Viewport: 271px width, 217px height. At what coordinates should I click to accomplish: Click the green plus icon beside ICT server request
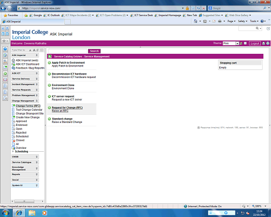tap(50, 96)
